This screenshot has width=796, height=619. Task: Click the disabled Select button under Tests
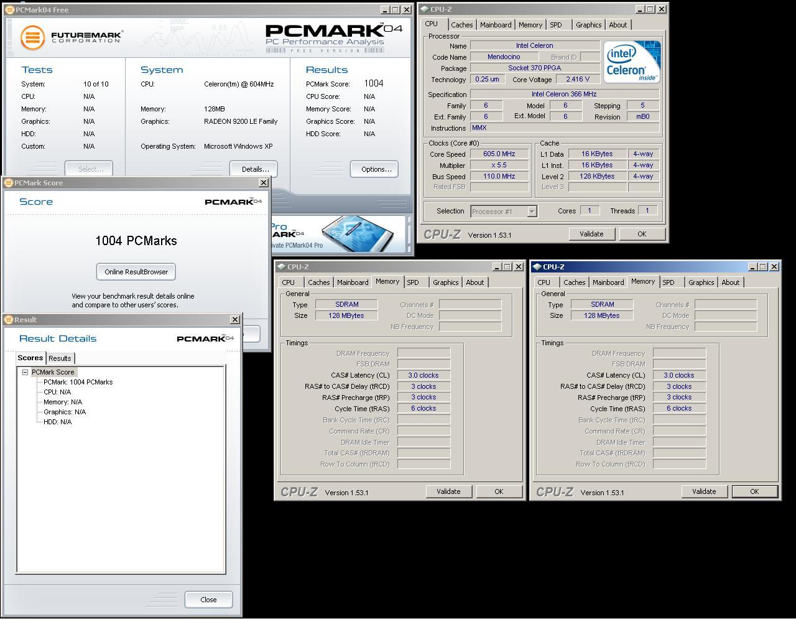point(89,169)
